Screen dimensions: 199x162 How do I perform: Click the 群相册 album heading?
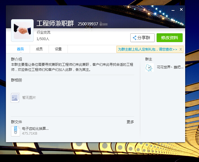click(x=16, y=80)
